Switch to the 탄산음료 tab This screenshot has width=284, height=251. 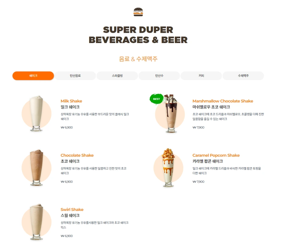pyautogui.click(x=75, y=76)
